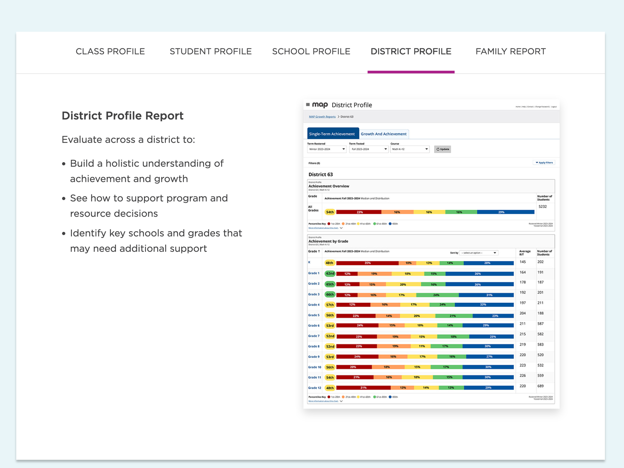Select the Growth And Achievement tab
The image size is (624, 468).
384,134
